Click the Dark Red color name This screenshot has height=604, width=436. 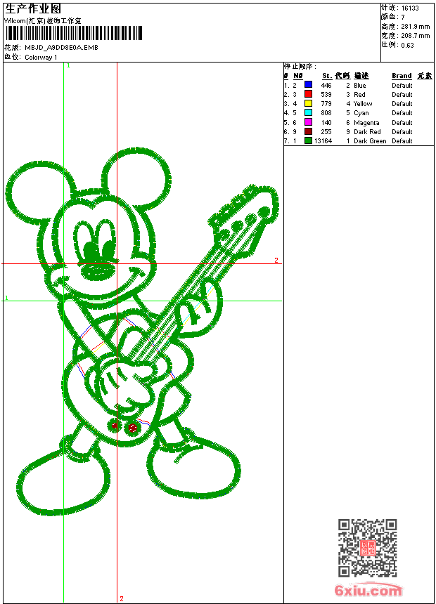367,132
